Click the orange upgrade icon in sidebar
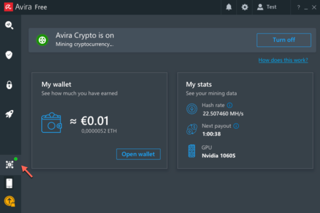The height and width of the screenshot is (213, 320). [9, 201]
